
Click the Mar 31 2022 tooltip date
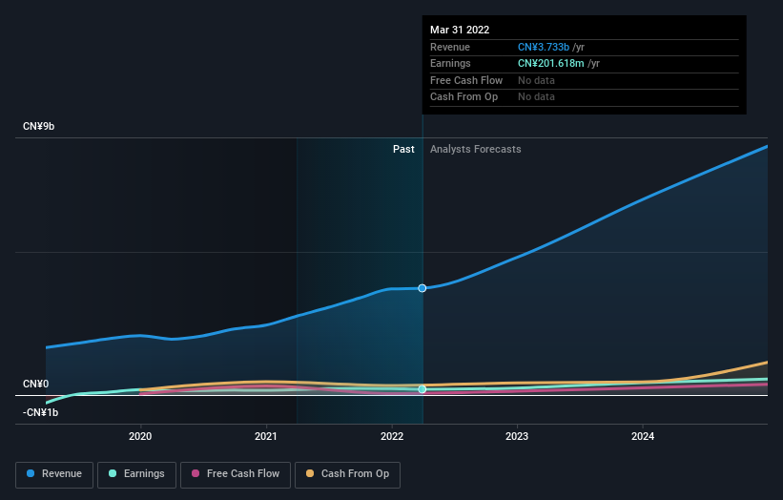pyautogui.click(x=460, y=30)
